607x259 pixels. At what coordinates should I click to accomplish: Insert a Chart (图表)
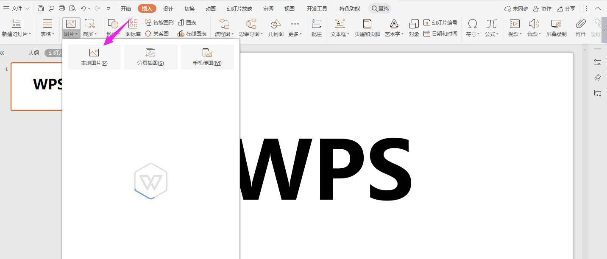point(187,22)
